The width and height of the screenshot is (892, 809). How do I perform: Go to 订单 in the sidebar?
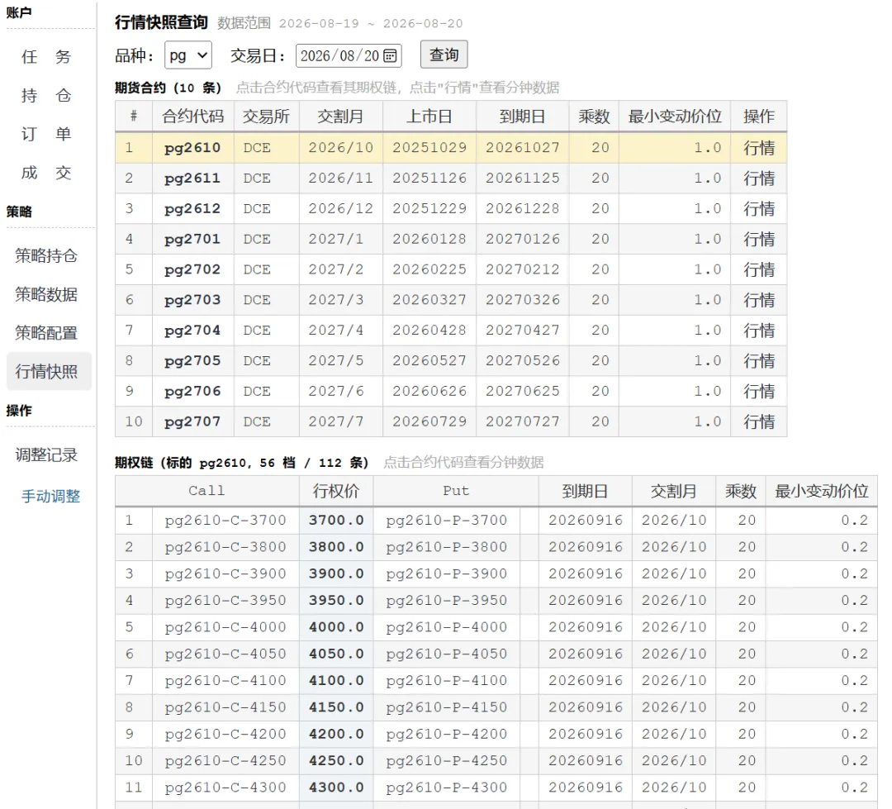(46, 135)
